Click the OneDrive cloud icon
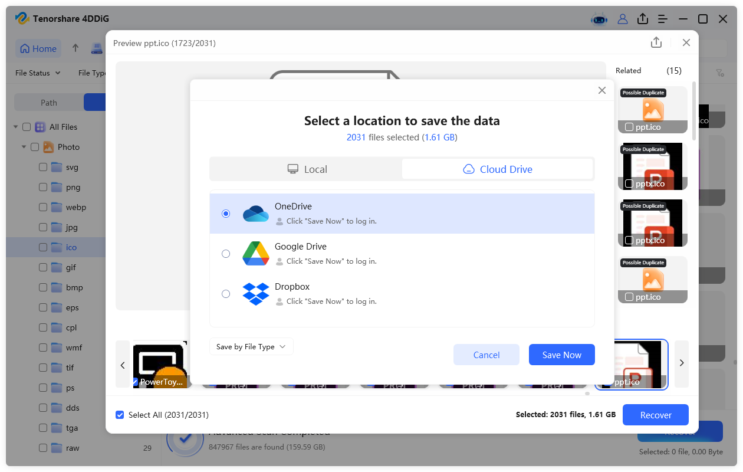Image resolution: width=743 pixels, height=472 pixels. click(256, 214)
